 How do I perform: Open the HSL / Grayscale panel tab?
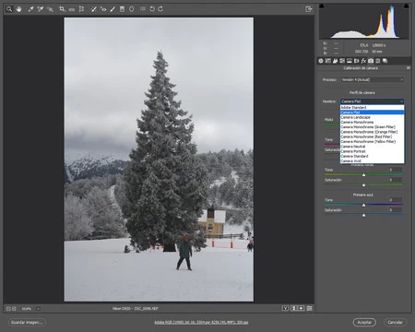[342, 61]
